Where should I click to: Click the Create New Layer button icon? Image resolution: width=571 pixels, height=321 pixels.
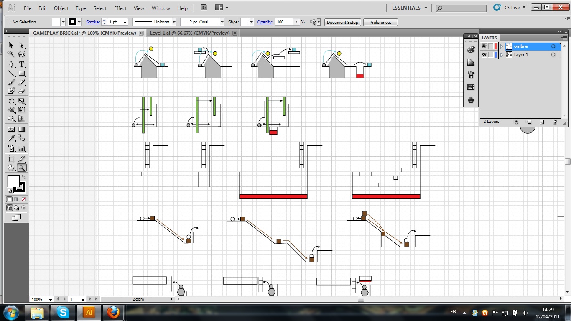(541, 122)
